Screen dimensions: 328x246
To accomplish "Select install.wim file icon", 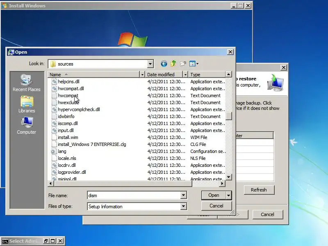I will click(x=54, y=137).
